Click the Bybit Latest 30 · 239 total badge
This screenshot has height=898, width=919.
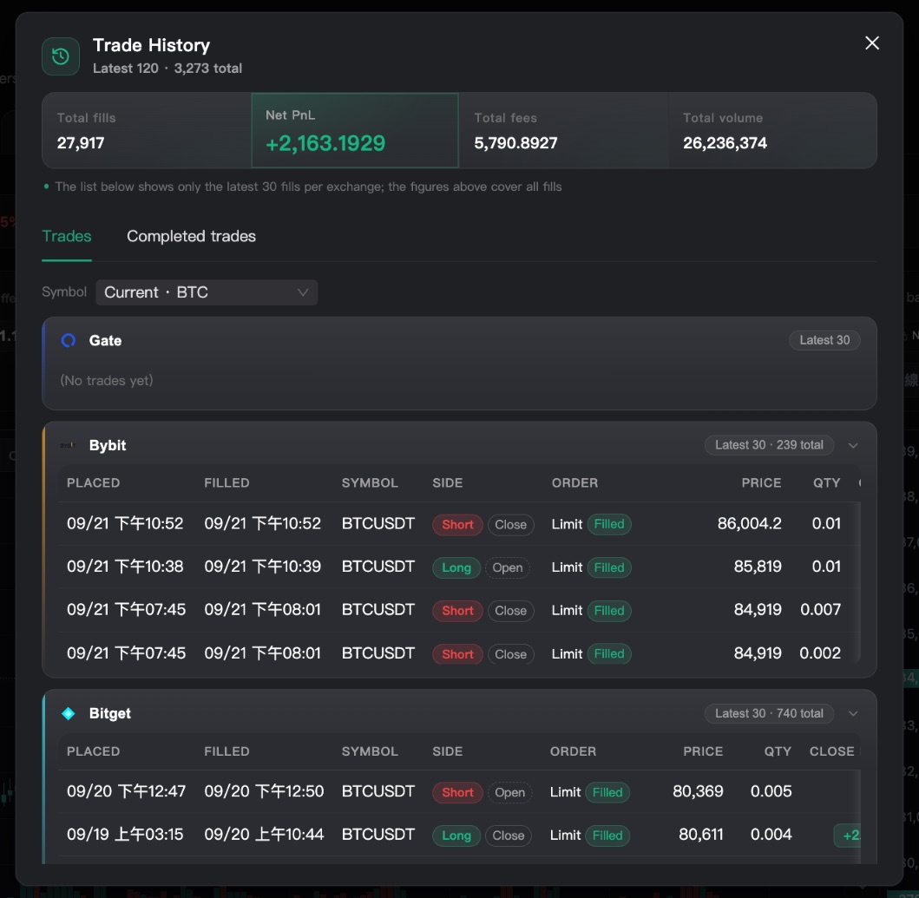769,445
